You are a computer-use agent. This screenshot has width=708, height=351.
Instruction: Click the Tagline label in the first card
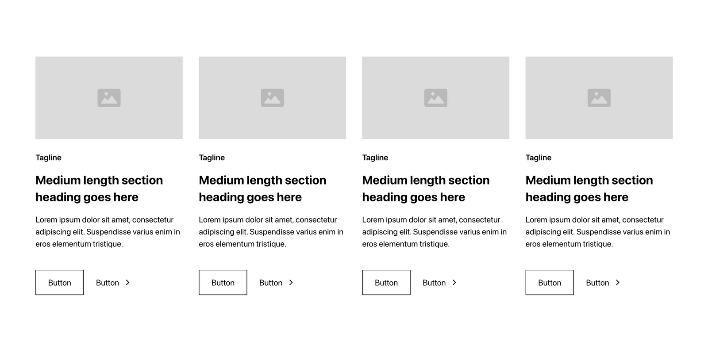pos(48,158)
